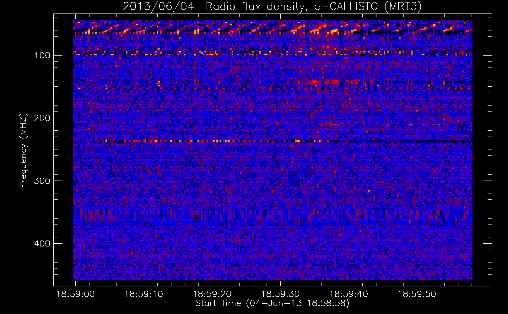The height and width of the screenshot is (314, 508).
Task: Click the 300 frequency tick label
Action: coord(42,181)
